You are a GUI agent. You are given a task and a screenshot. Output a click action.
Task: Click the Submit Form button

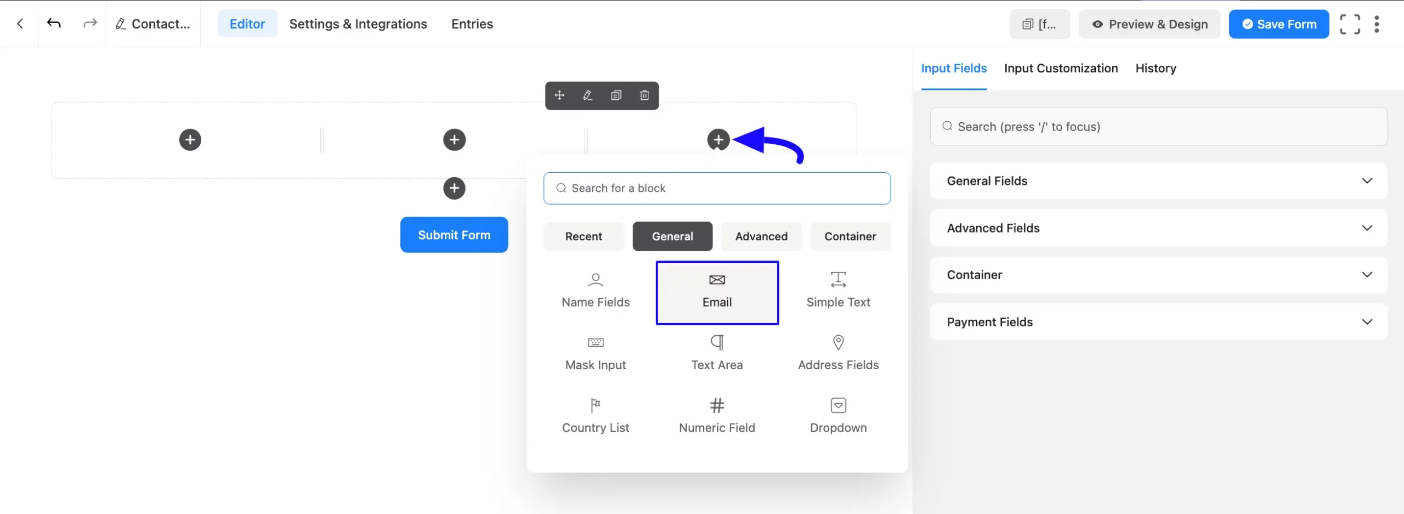454,235
